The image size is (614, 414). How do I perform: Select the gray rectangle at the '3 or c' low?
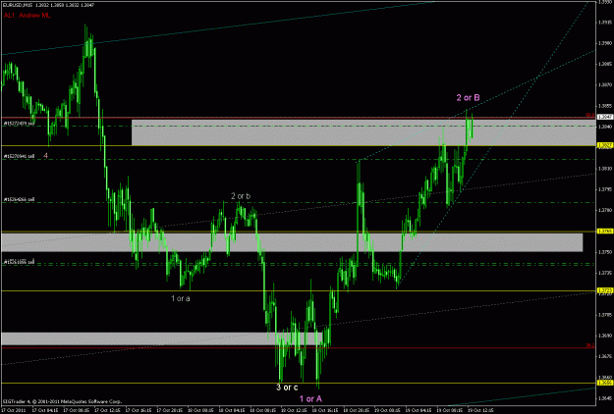162,338
